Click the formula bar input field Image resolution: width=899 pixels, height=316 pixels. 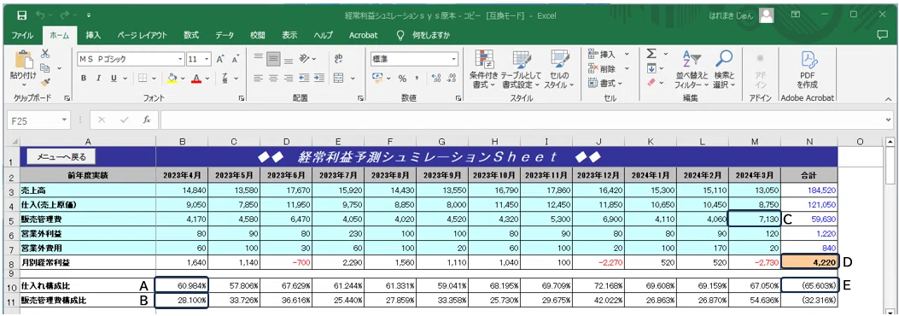point(522,120)
